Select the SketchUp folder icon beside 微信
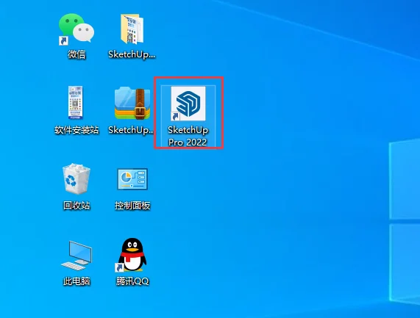 click(x=132, y=29)
